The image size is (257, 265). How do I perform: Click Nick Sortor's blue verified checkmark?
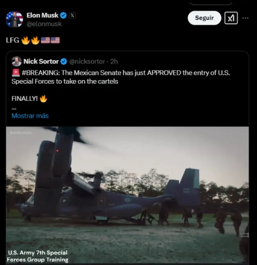[x=64, y=61]
